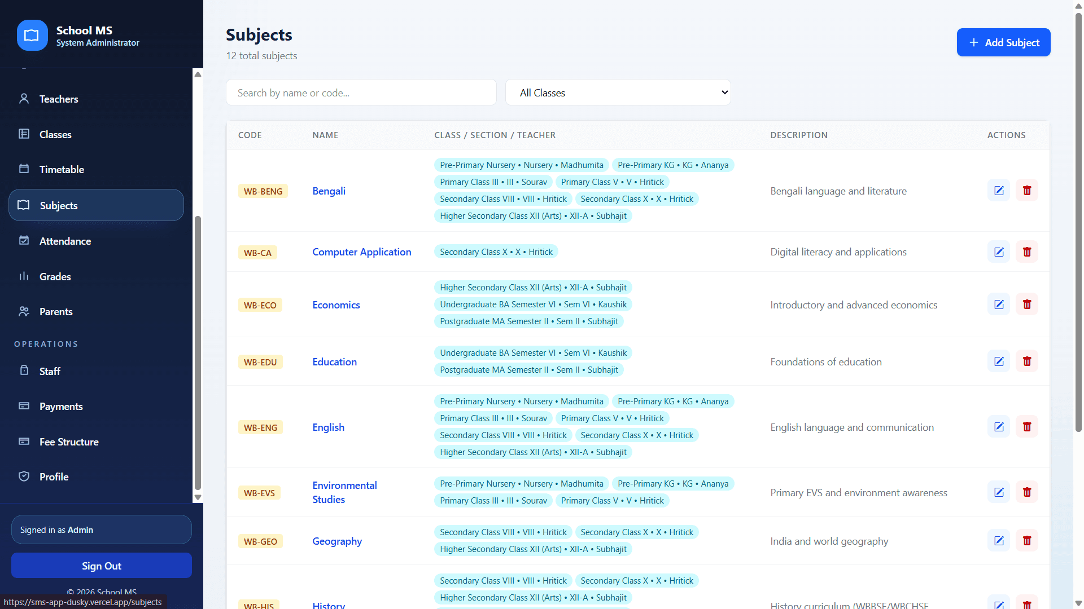1084x609 pixels.
Task: Edit the Education subject
Action: [999, 361]
